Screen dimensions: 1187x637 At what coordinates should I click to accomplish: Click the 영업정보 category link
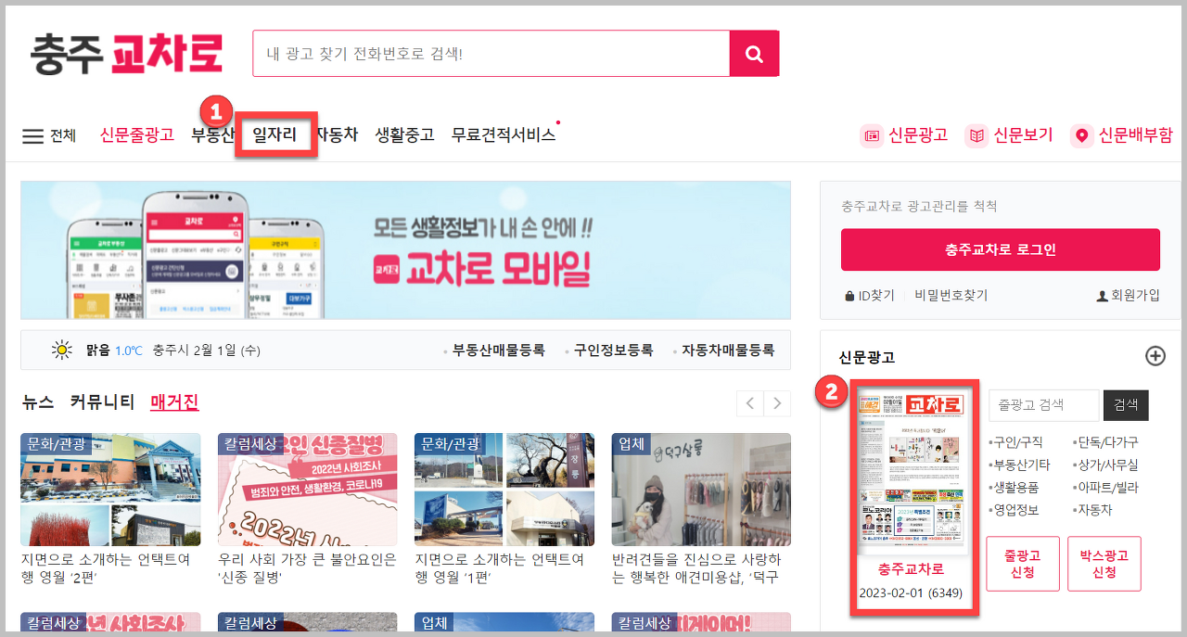(x=1015, y=510)
